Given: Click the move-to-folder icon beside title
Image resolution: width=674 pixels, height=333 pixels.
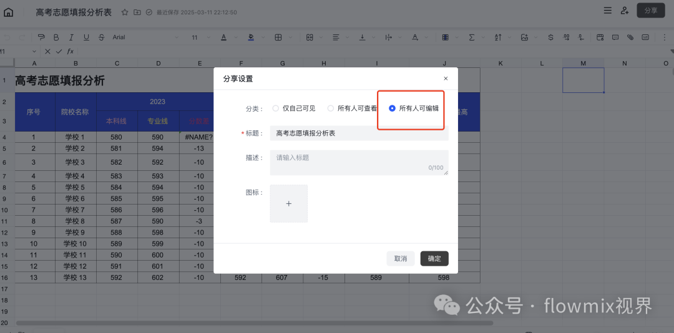Looking at the screenshot, I should click(x=137, y=12).
